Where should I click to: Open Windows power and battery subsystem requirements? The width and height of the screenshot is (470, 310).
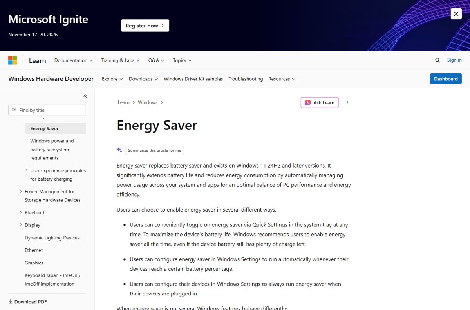click(x=52, y=150)
